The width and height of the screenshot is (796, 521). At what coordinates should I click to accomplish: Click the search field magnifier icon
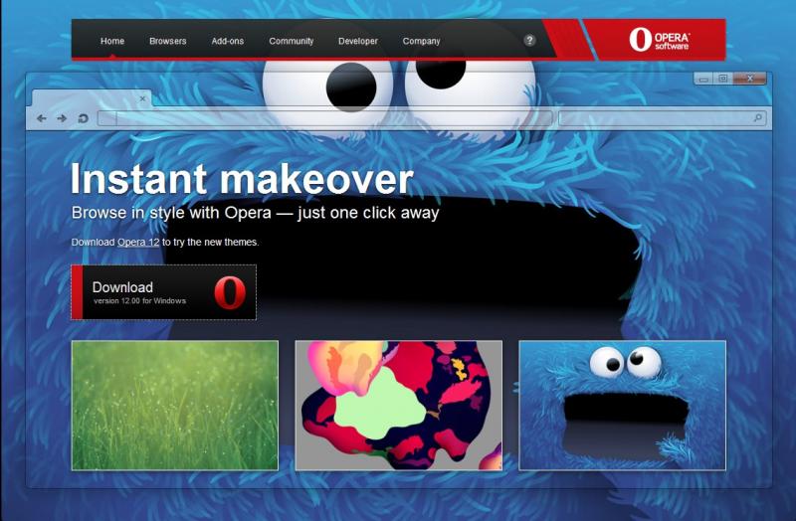coord(757,117)
